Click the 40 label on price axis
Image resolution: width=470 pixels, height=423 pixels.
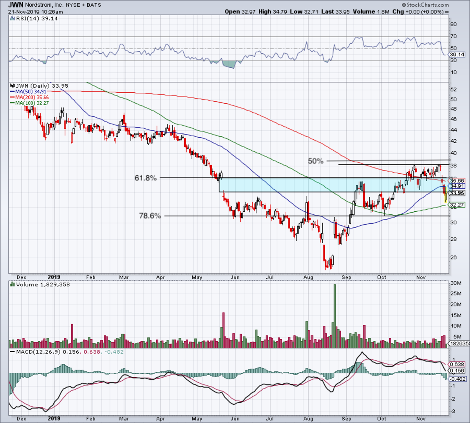[454, 153]
